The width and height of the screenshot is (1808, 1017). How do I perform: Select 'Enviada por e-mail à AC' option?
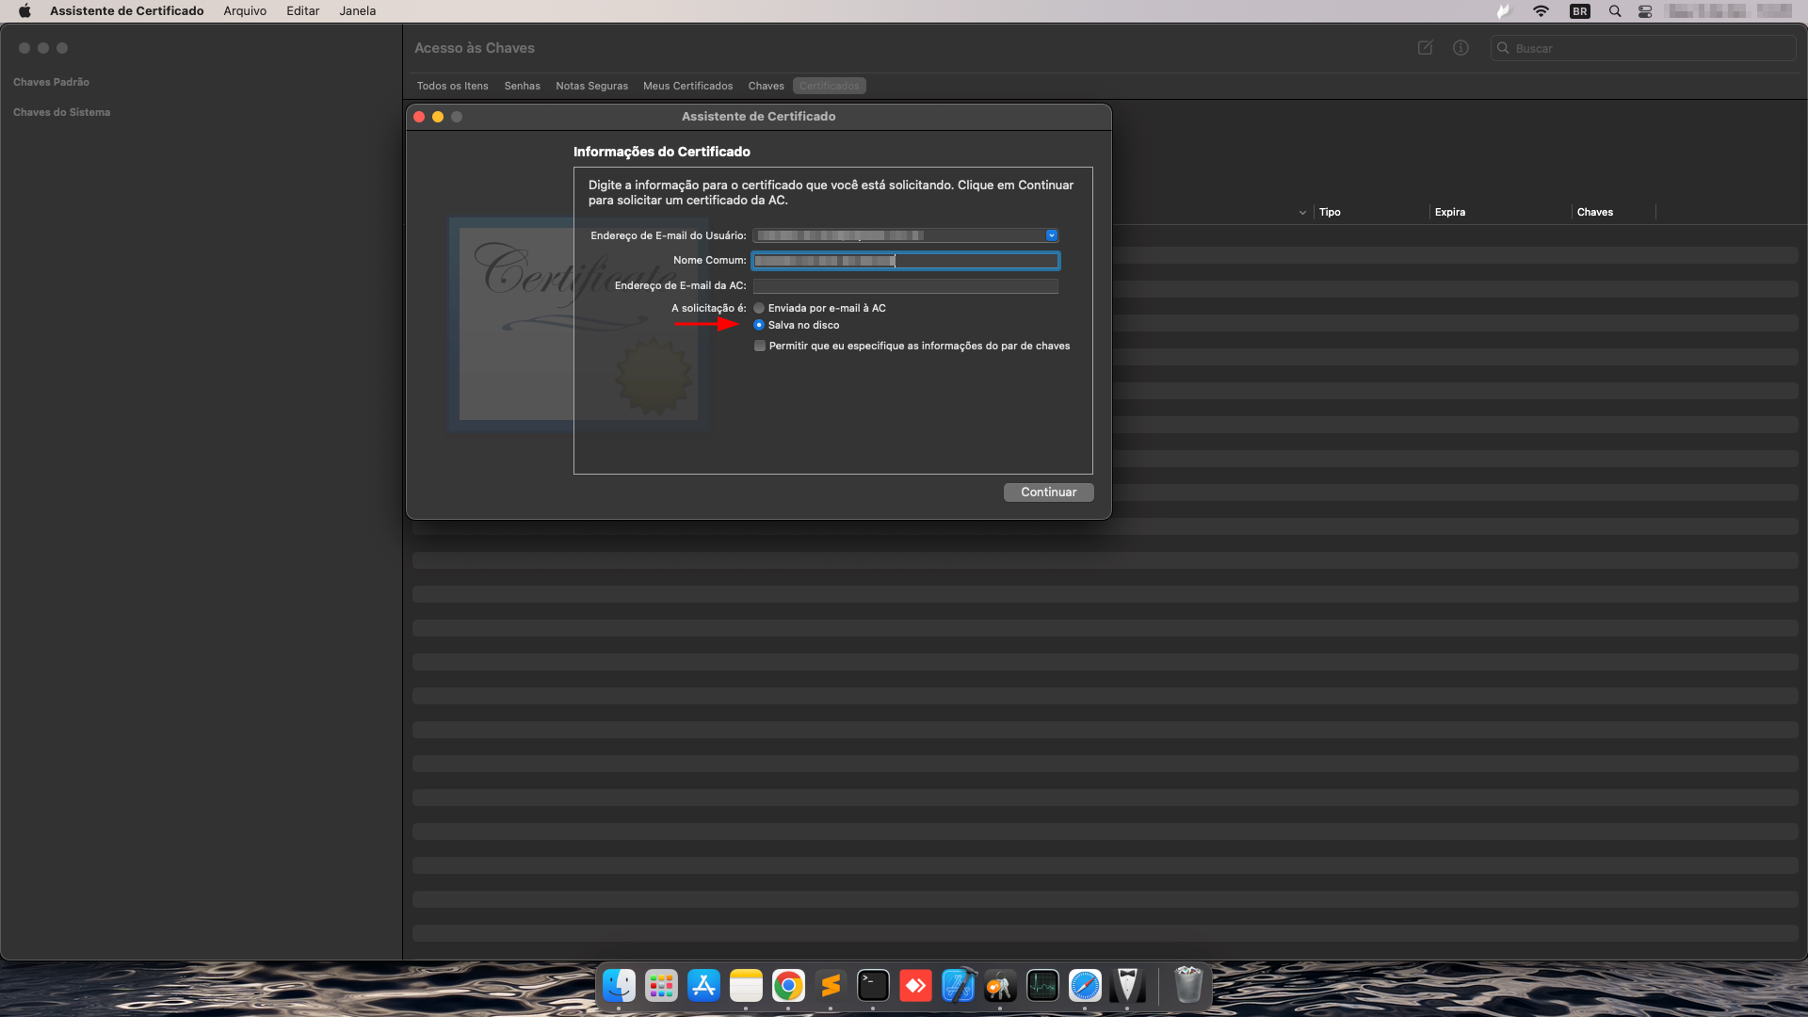click(759, 308)
